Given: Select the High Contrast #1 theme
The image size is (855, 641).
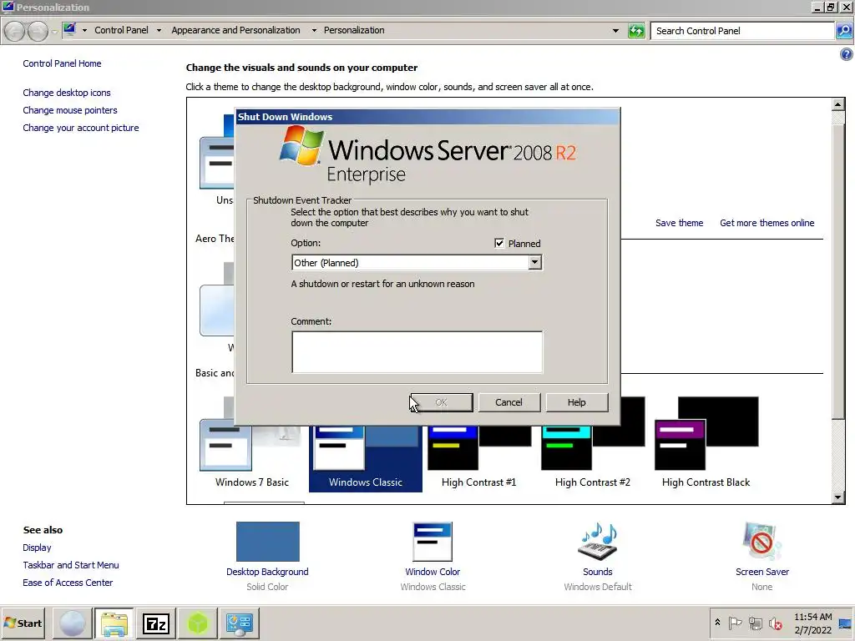Looking at the screenshot, I should pyautogui.click(x=478, y=458).
